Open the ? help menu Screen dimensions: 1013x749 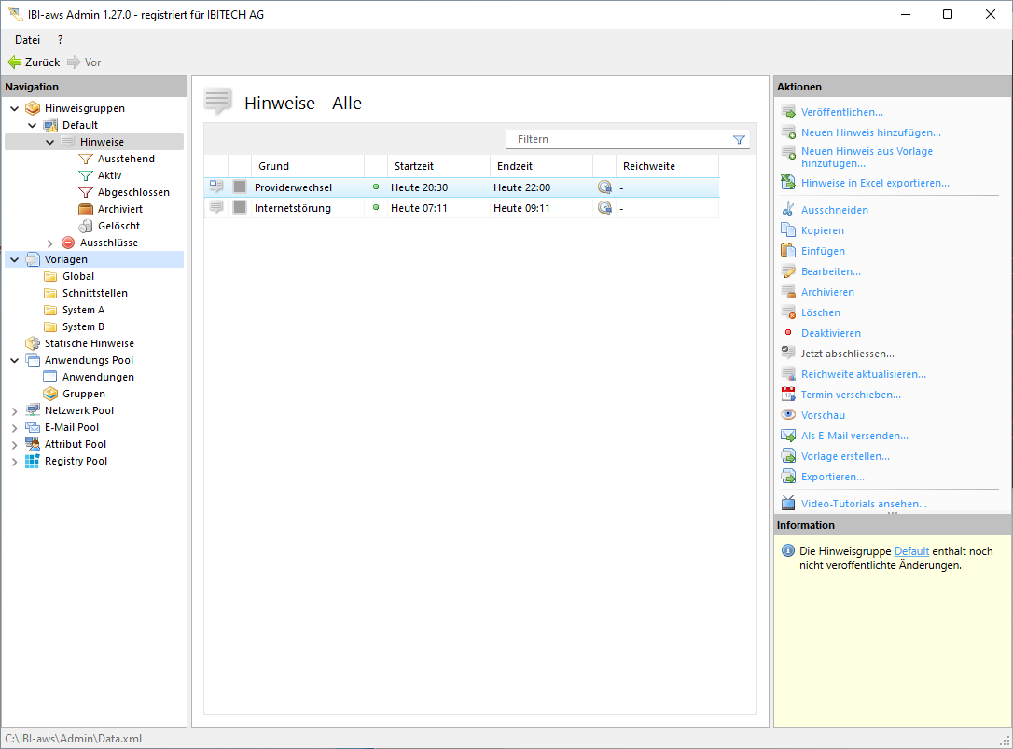(x=61, y=40)
